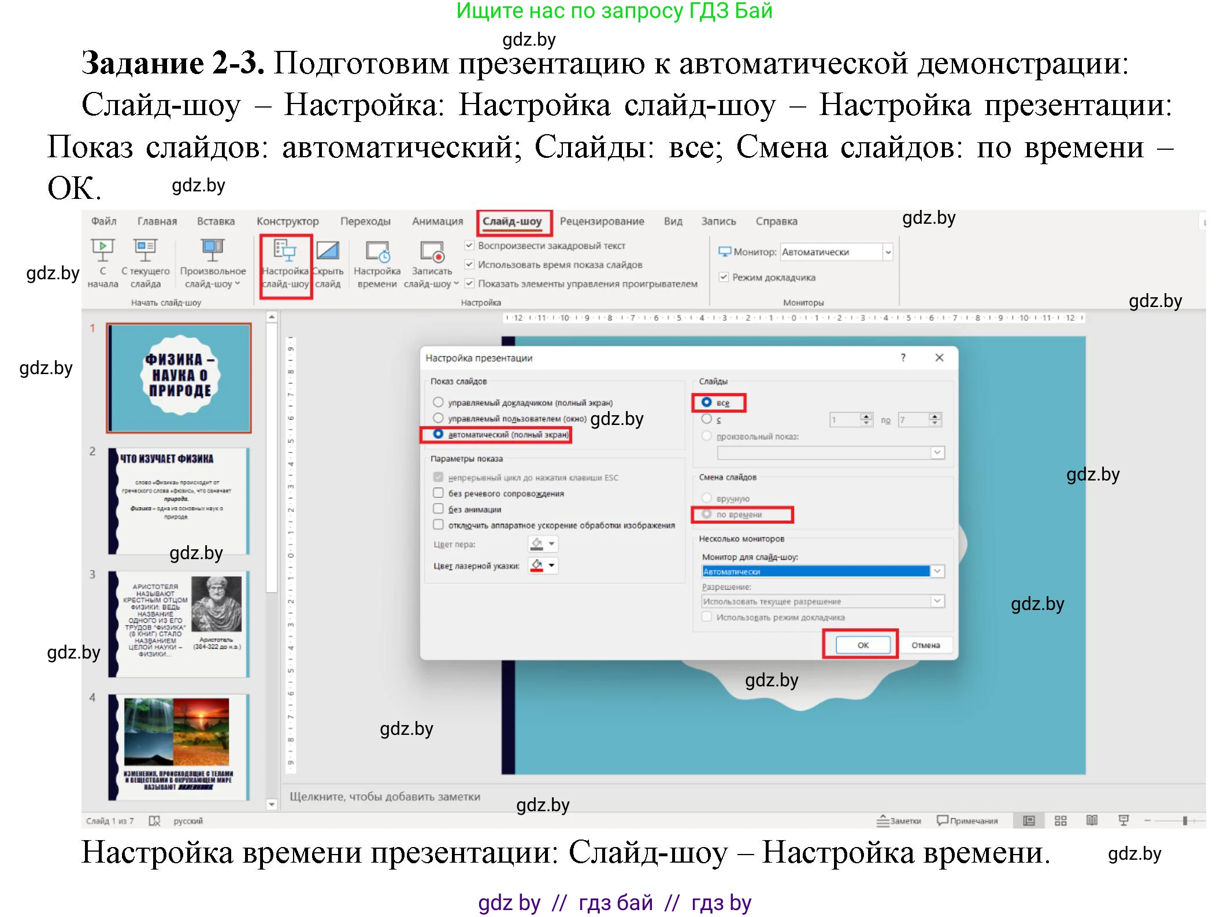This screenshot has height=917, width=1231.
Task: Switch to the Переходы ribbon tab
Action: point(366,221)
